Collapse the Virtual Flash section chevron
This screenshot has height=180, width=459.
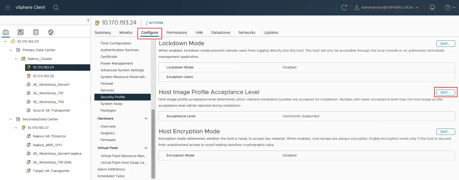(146, 148)
